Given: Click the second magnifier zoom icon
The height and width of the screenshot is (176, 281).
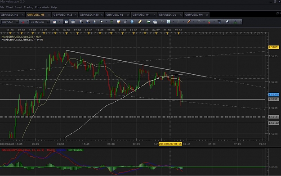Looking at the screenshot, I should coord(88,22).
